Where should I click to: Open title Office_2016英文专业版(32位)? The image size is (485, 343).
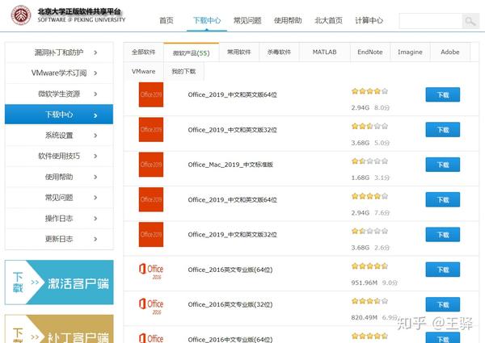pos(230,305)
